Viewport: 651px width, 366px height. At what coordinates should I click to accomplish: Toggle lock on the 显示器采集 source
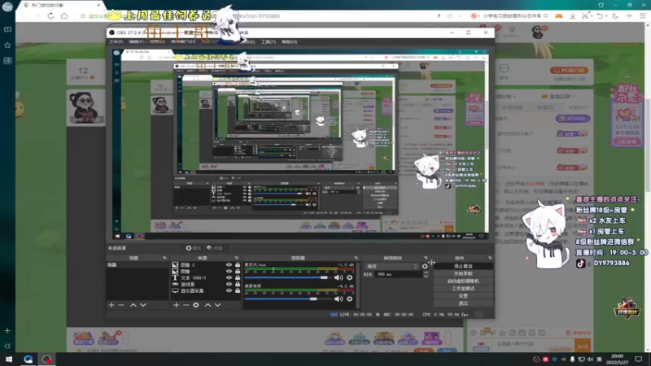pos(238,291)
